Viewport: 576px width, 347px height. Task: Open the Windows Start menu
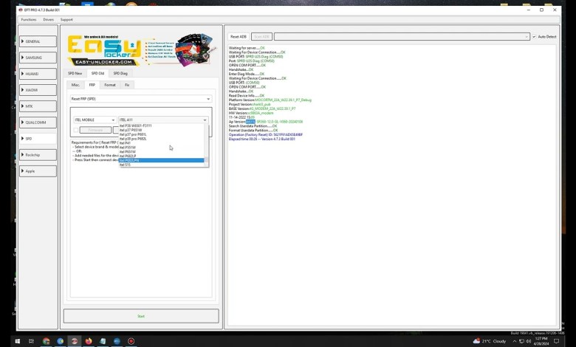16,341
